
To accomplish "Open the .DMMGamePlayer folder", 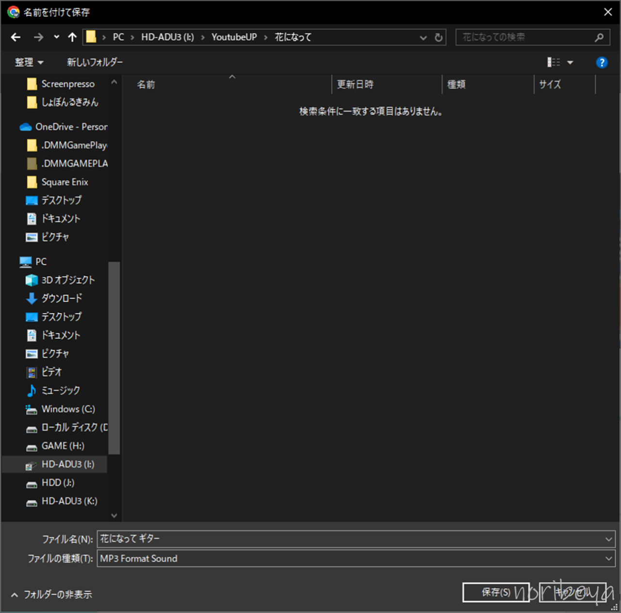I will point(66,145).
